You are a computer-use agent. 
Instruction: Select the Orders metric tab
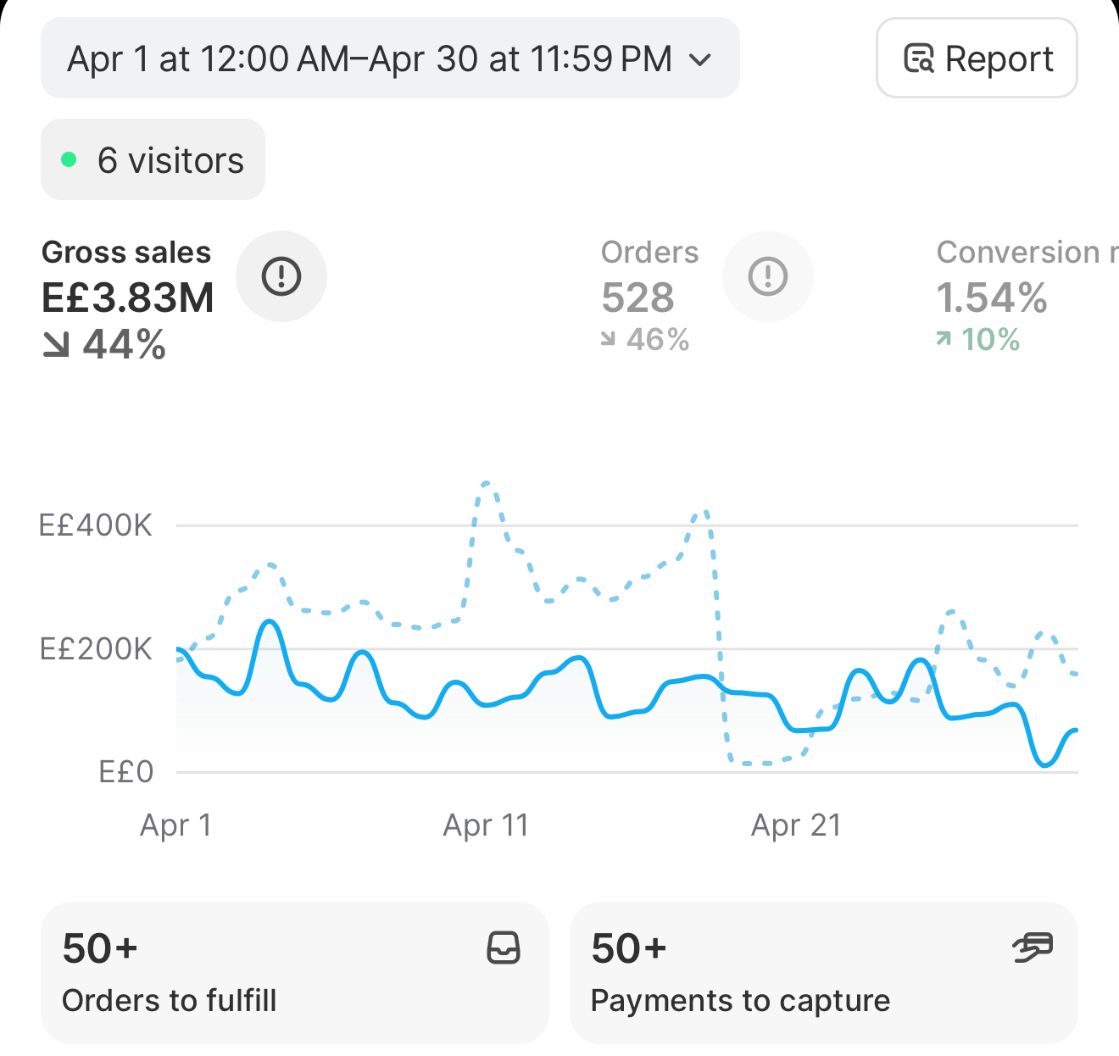pos(650,295)
